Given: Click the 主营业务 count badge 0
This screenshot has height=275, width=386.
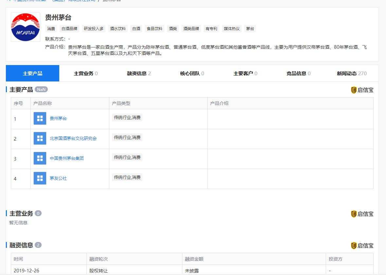Looking at the screenshot, I should pos(38,213).
